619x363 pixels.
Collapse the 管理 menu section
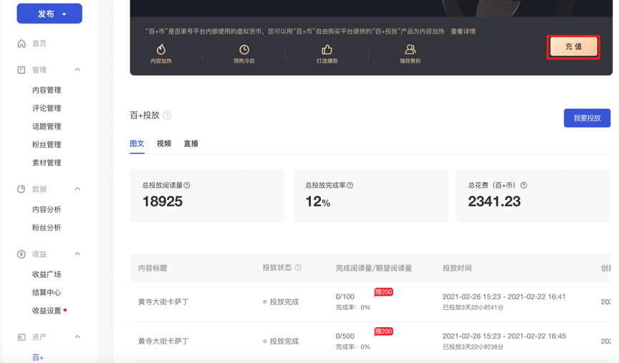[78, 70]
